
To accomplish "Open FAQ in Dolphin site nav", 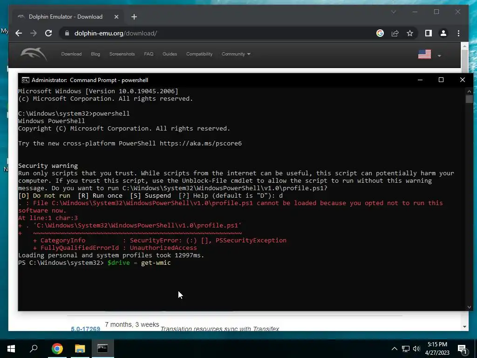I will coord(149,54).
